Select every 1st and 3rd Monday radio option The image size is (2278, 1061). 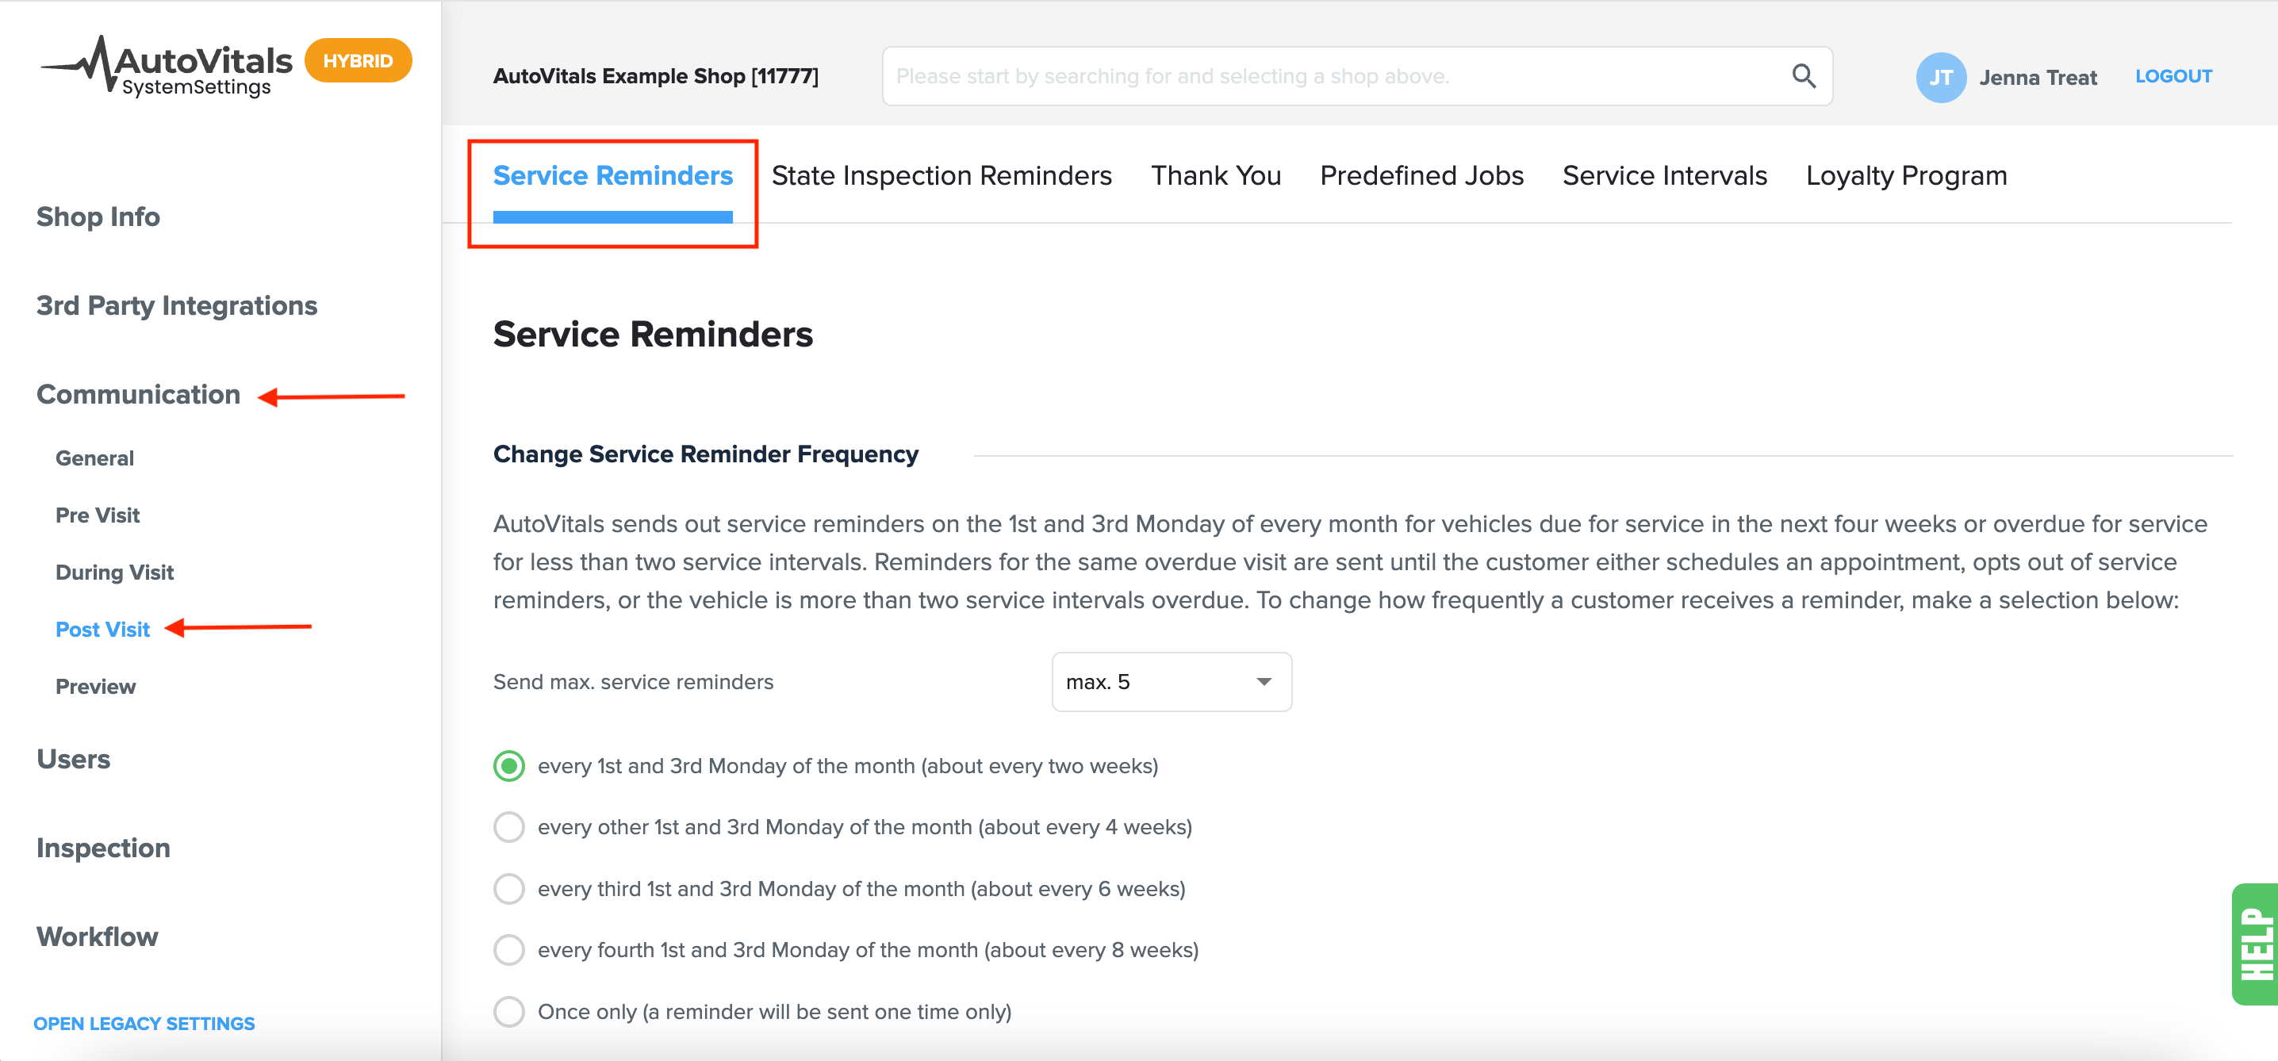pyautogui.click(x=508, y=766)
